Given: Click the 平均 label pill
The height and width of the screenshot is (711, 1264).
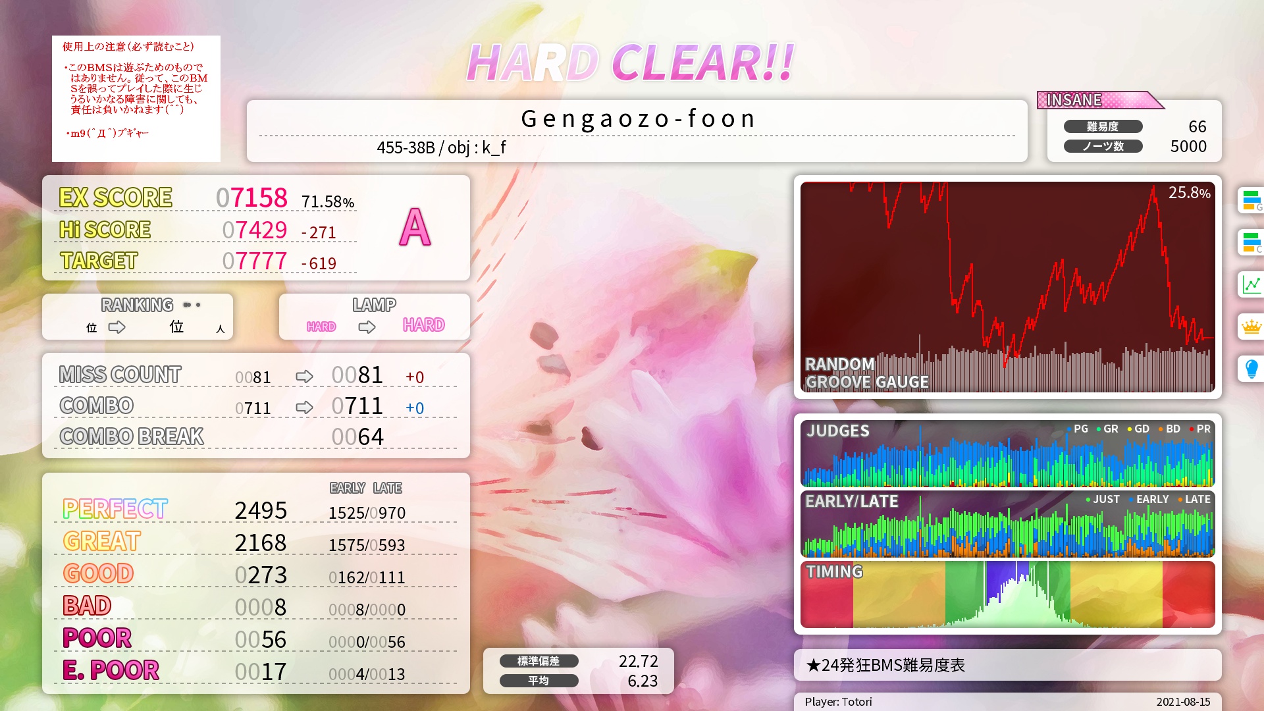Looking at the screenshot, I should pos(539,681).
